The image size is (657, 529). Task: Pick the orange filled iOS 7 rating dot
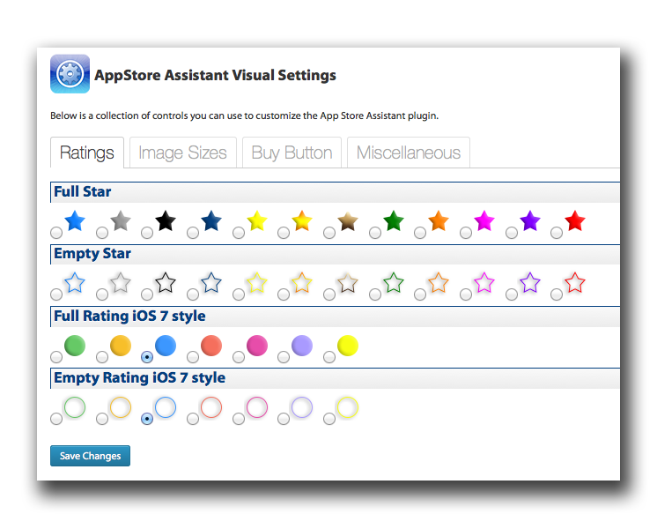click(121, 346)
